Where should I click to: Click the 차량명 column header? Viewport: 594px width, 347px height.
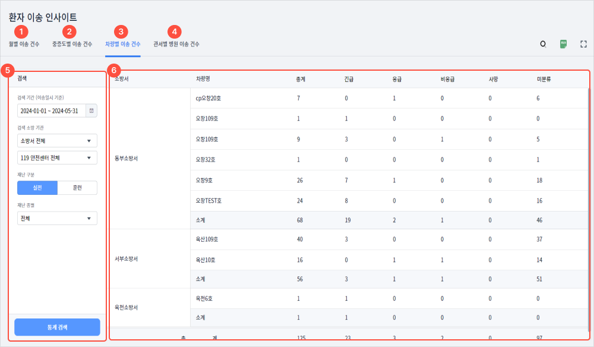click(203, 78)
